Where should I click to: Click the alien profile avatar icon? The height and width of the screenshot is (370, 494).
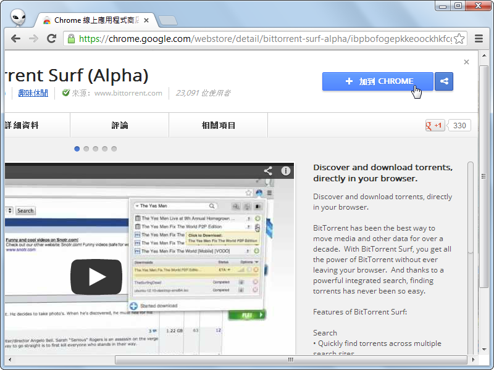[18, 17]
